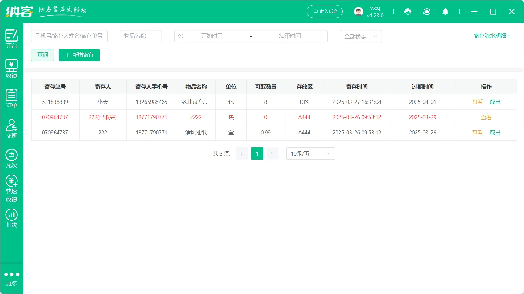Focus the 手机号/寄存人姓名/寄存单号 search field
This screenshot has width=524, height=294.
click(69, 36)
